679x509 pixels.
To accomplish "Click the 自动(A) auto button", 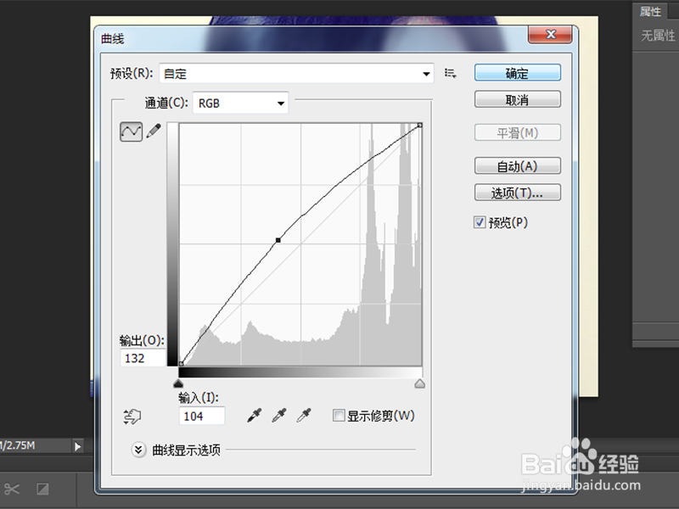I will coord(518,165).
